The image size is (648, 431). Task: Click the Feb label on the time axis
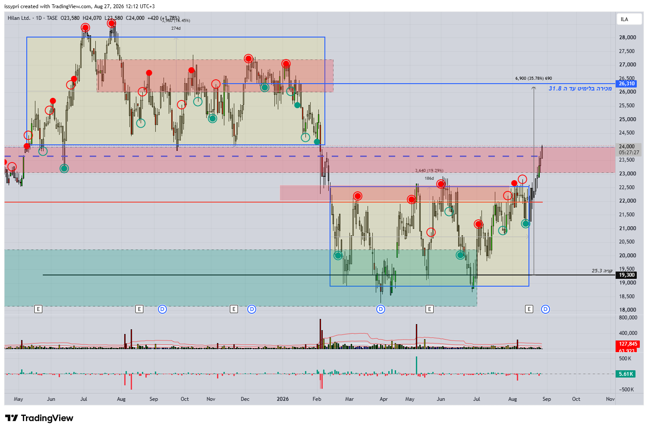[x=317, y=399]
